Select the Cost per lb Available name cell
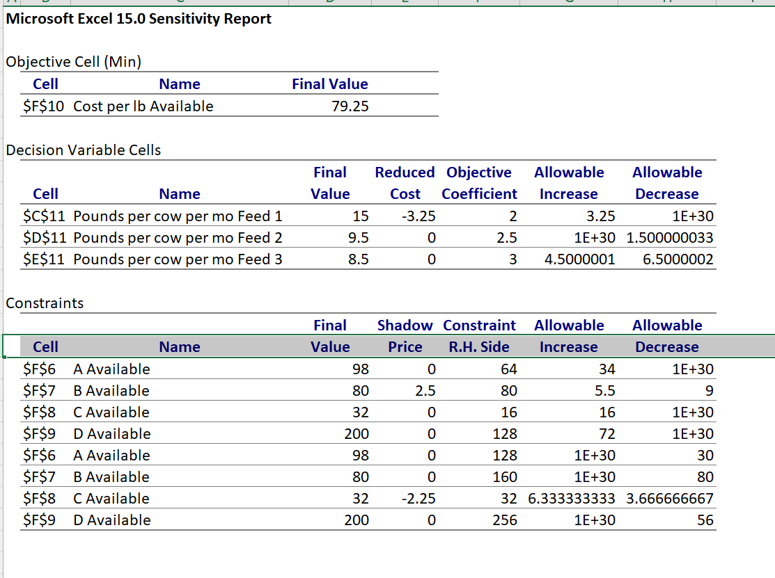775x578 pixels. point(143,106)
